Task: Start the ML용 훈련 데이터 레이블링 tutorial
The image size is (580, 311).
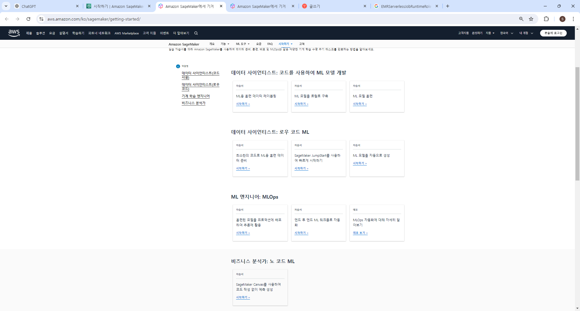Action: 243,104
